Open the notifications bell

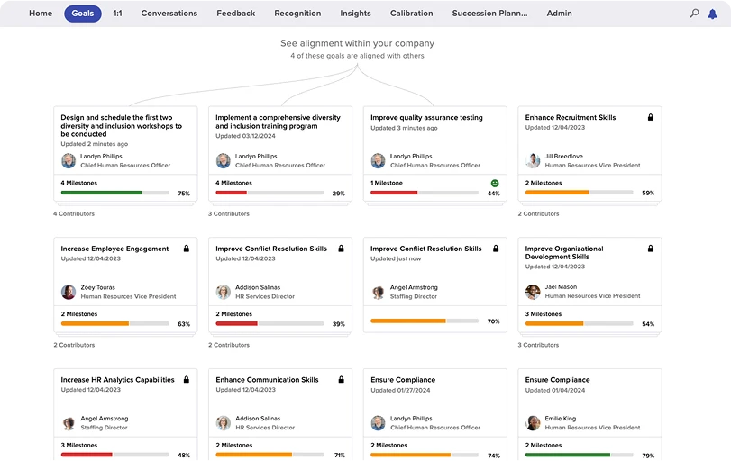pos(712,14)
